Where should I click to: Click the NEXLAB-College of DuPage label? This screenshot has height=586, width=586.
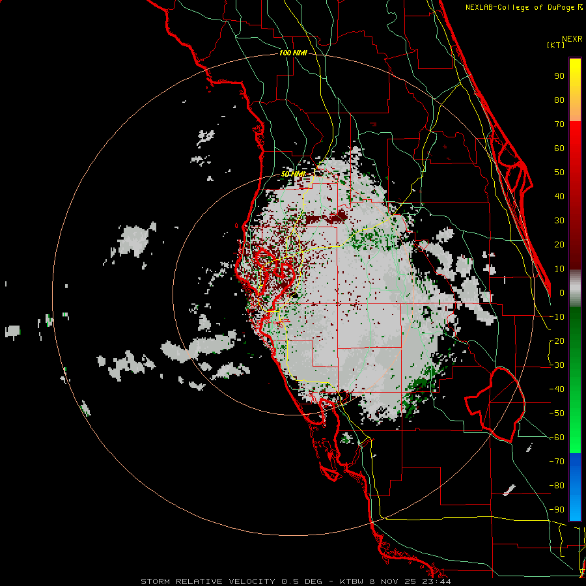(x=521, y=7)
